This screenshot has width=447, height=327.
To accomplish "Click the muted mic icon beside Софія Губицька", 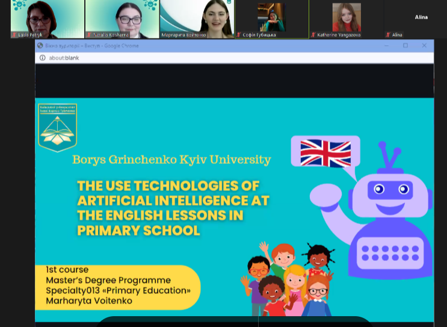I will coord(238,35).
